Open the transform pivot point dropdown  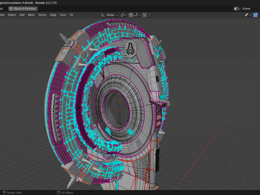click(x=123, y=15)
